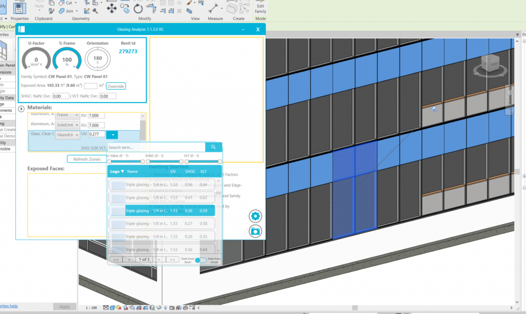Click the Name column header
Viewport: 526px width, 314px height.
pos(133,171)
